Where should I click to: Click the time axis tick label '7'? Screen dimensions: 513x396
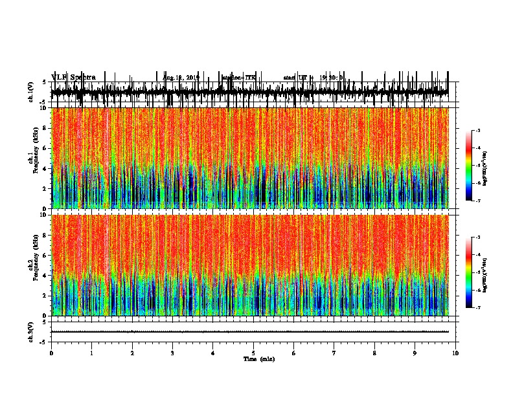pyautogui.click(x=334, y=353)
